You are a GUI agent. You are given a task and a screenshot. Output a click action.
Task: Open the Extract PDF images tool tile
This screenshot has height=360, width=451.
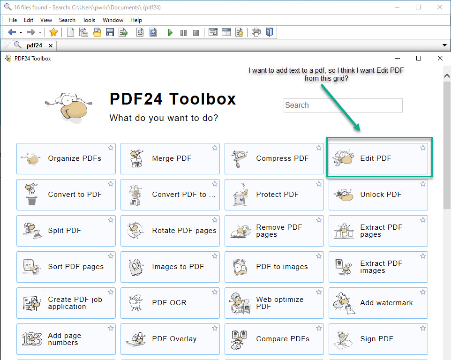click(378, 267)
